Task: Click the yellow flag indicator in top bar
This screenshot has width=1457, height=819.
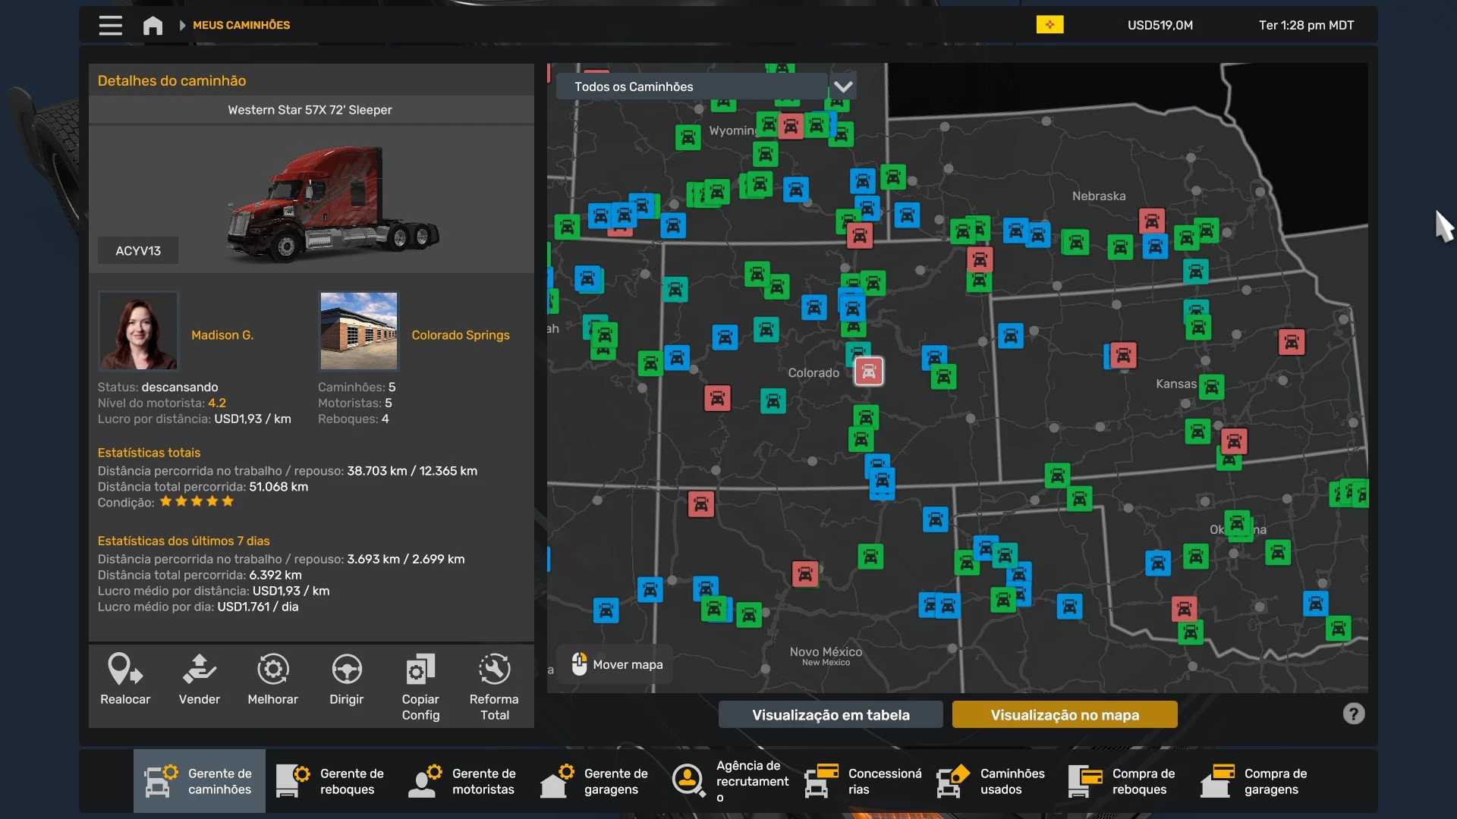Action: point(1049,25)
